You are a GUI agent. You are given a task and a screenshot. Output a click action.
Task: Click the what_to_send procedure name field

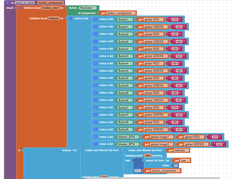24,3
